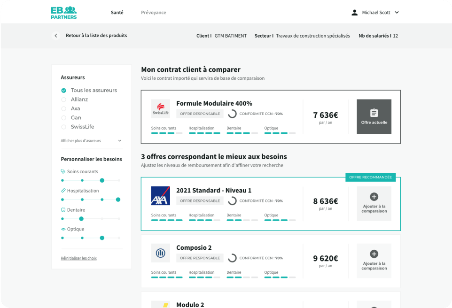Collapse the insurer list chevron
452x308 pixels.
tap(119, 141)
